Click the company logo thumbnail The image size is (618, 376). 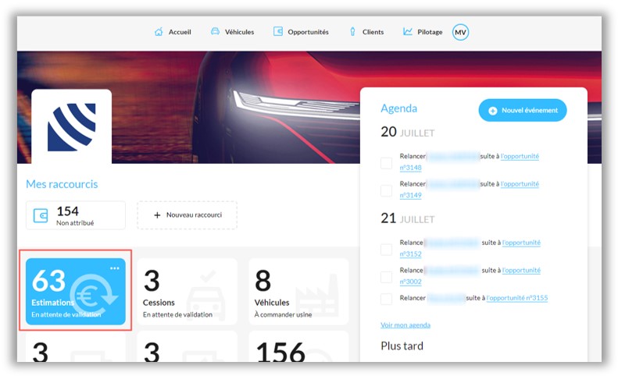tap(71, 127)
